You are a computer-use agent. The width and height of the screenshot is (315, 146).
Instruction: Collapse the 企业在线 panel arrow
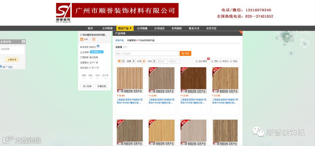tap(23, 42)
